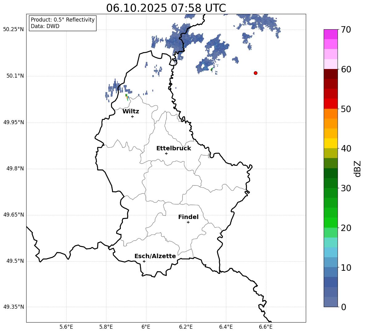Click the 'Wiltz' city label

(131, 112)
